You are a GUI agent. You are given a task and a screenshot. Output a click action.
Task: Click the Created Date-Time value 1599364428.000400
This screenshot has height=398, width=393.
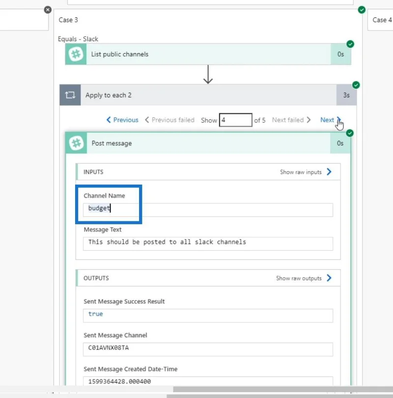pyautogui.click(x=119, y=381)
